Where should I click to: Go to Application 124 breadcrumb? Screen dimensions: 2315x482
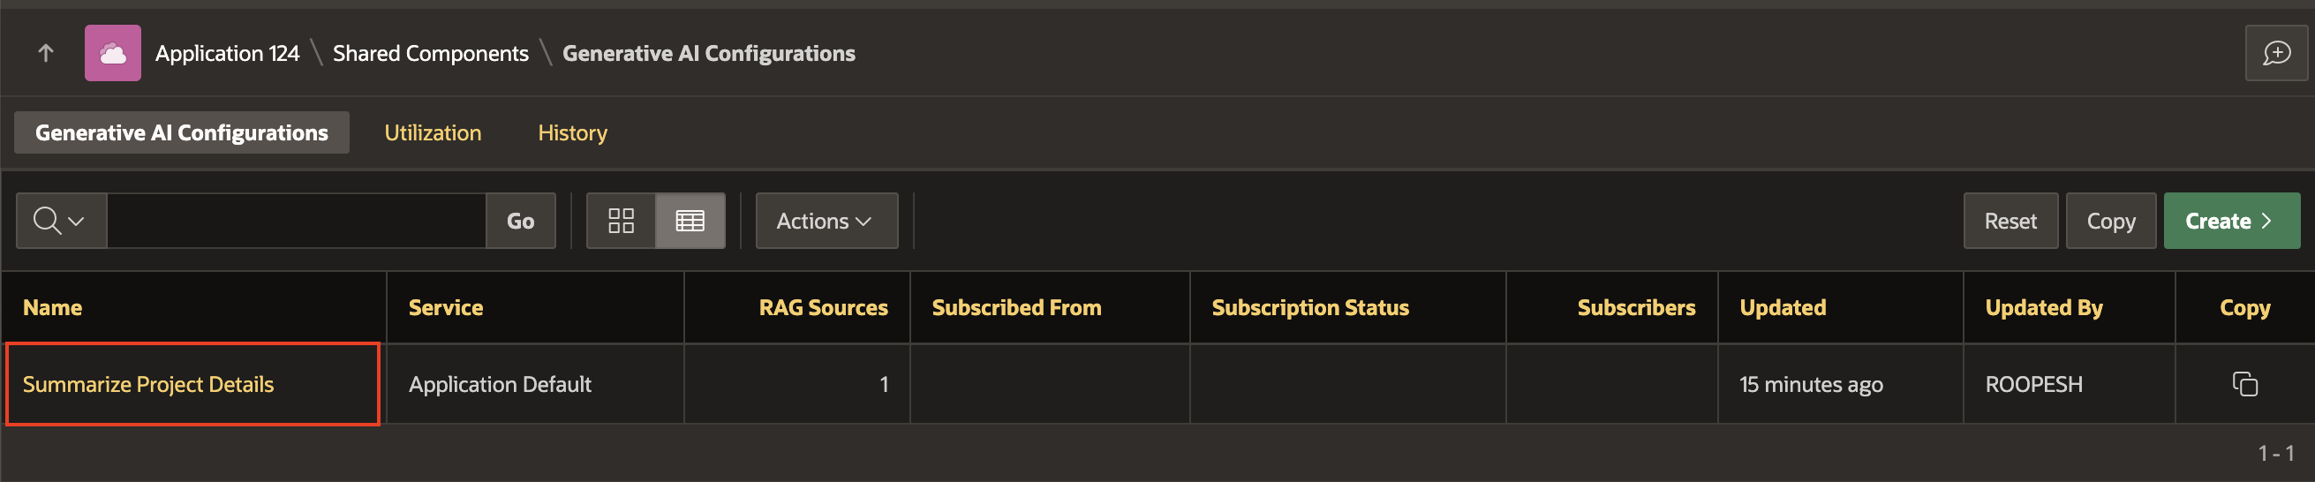pos(228,54)
